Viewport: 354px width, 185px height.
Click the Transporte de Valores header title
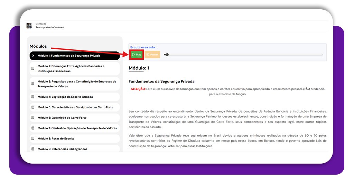(x=50, y=27)
